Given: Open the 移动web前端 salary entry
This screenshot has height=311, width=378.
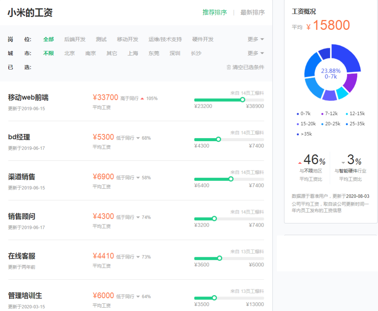Looking at the screenshot, I should [28, 98].
